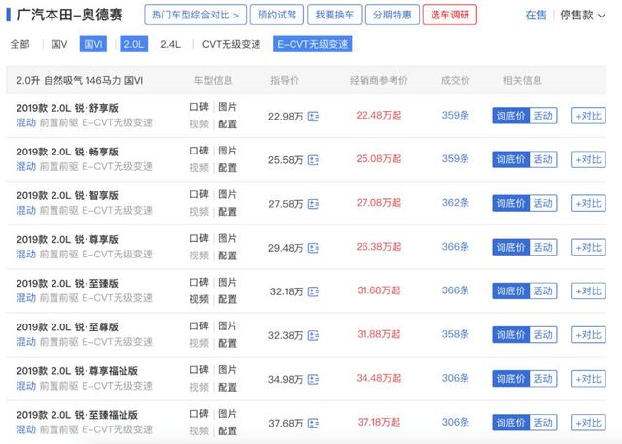Add 锐·舒享版 to comparison

[589, 116]
